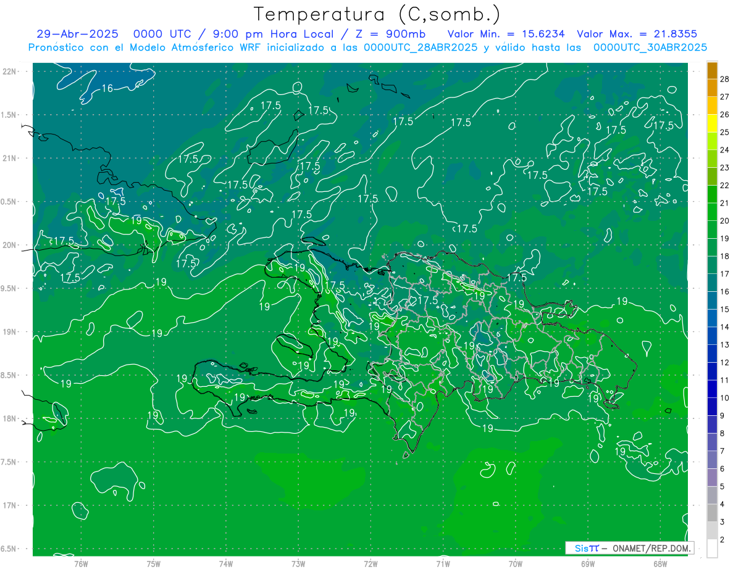This screenshot has width=741, height=572.
Task: Click the '72W' longitude axis label
Action: pyautogui.click(x=371, y=564)
